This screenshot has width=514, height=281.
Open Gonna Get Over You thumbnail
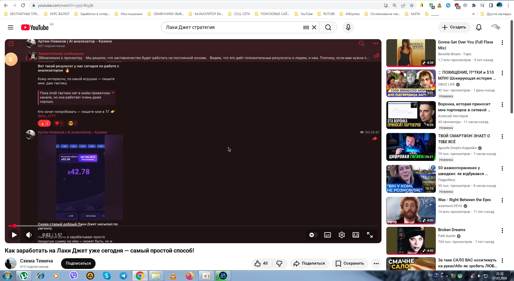point(411,53)
